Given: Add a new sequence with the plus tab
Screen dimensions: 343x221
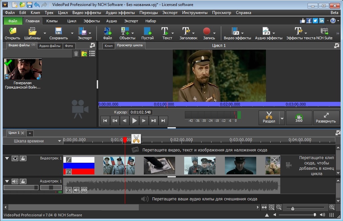Looking at the screenshot, I should click(30, 133).
